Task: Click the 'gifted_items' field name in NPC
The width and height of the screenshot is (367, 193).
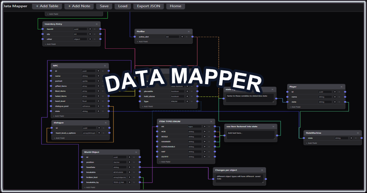Action: click(61, 86)
